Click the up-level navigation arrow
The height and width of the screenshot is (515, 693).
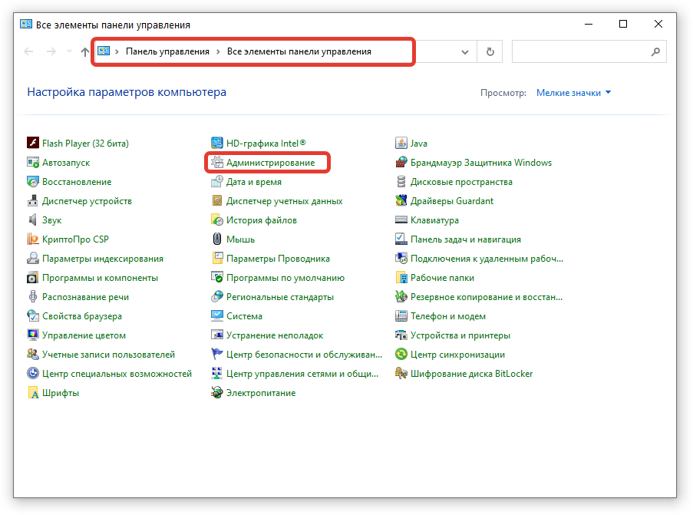(84, 52)
